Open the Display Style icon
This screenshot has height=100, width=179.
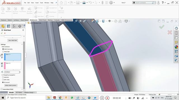(103, 21)
